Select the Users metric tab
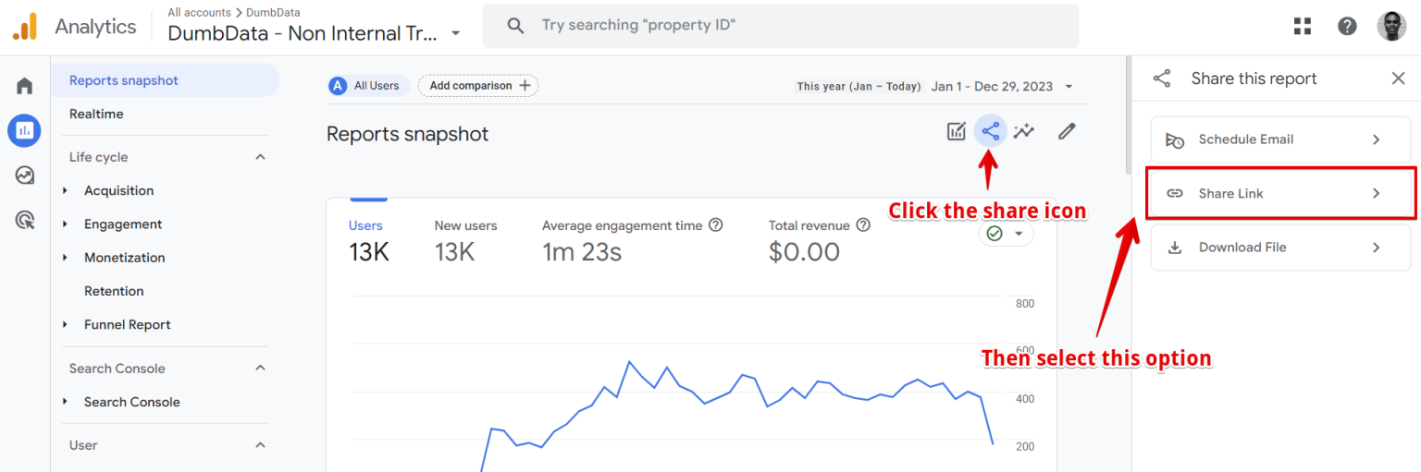Image resolution: width=1421 pixels, height=472 pixels. pyautogui.click(x=368, y=240)
